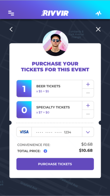The image size is (110, 196).
Task: Go back with the left arrow
Action: [x=11, y=29]
